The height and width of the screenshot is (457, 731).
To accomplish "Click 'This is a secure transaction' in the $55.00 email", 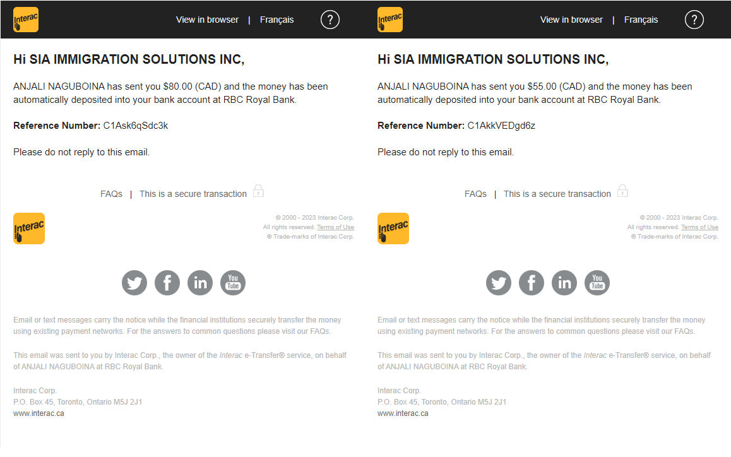I will [557, 194].
